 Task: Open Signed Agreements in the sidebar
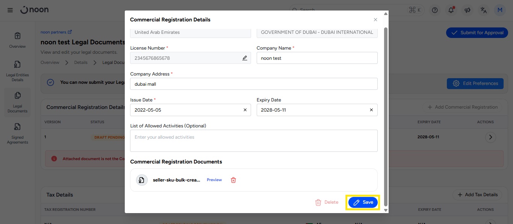pyautogui.click(x=17, y=133)
